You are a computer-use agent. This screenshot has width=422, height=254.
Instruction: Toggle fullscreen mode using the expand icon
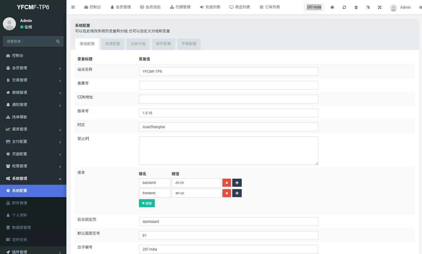pos(380,7)
